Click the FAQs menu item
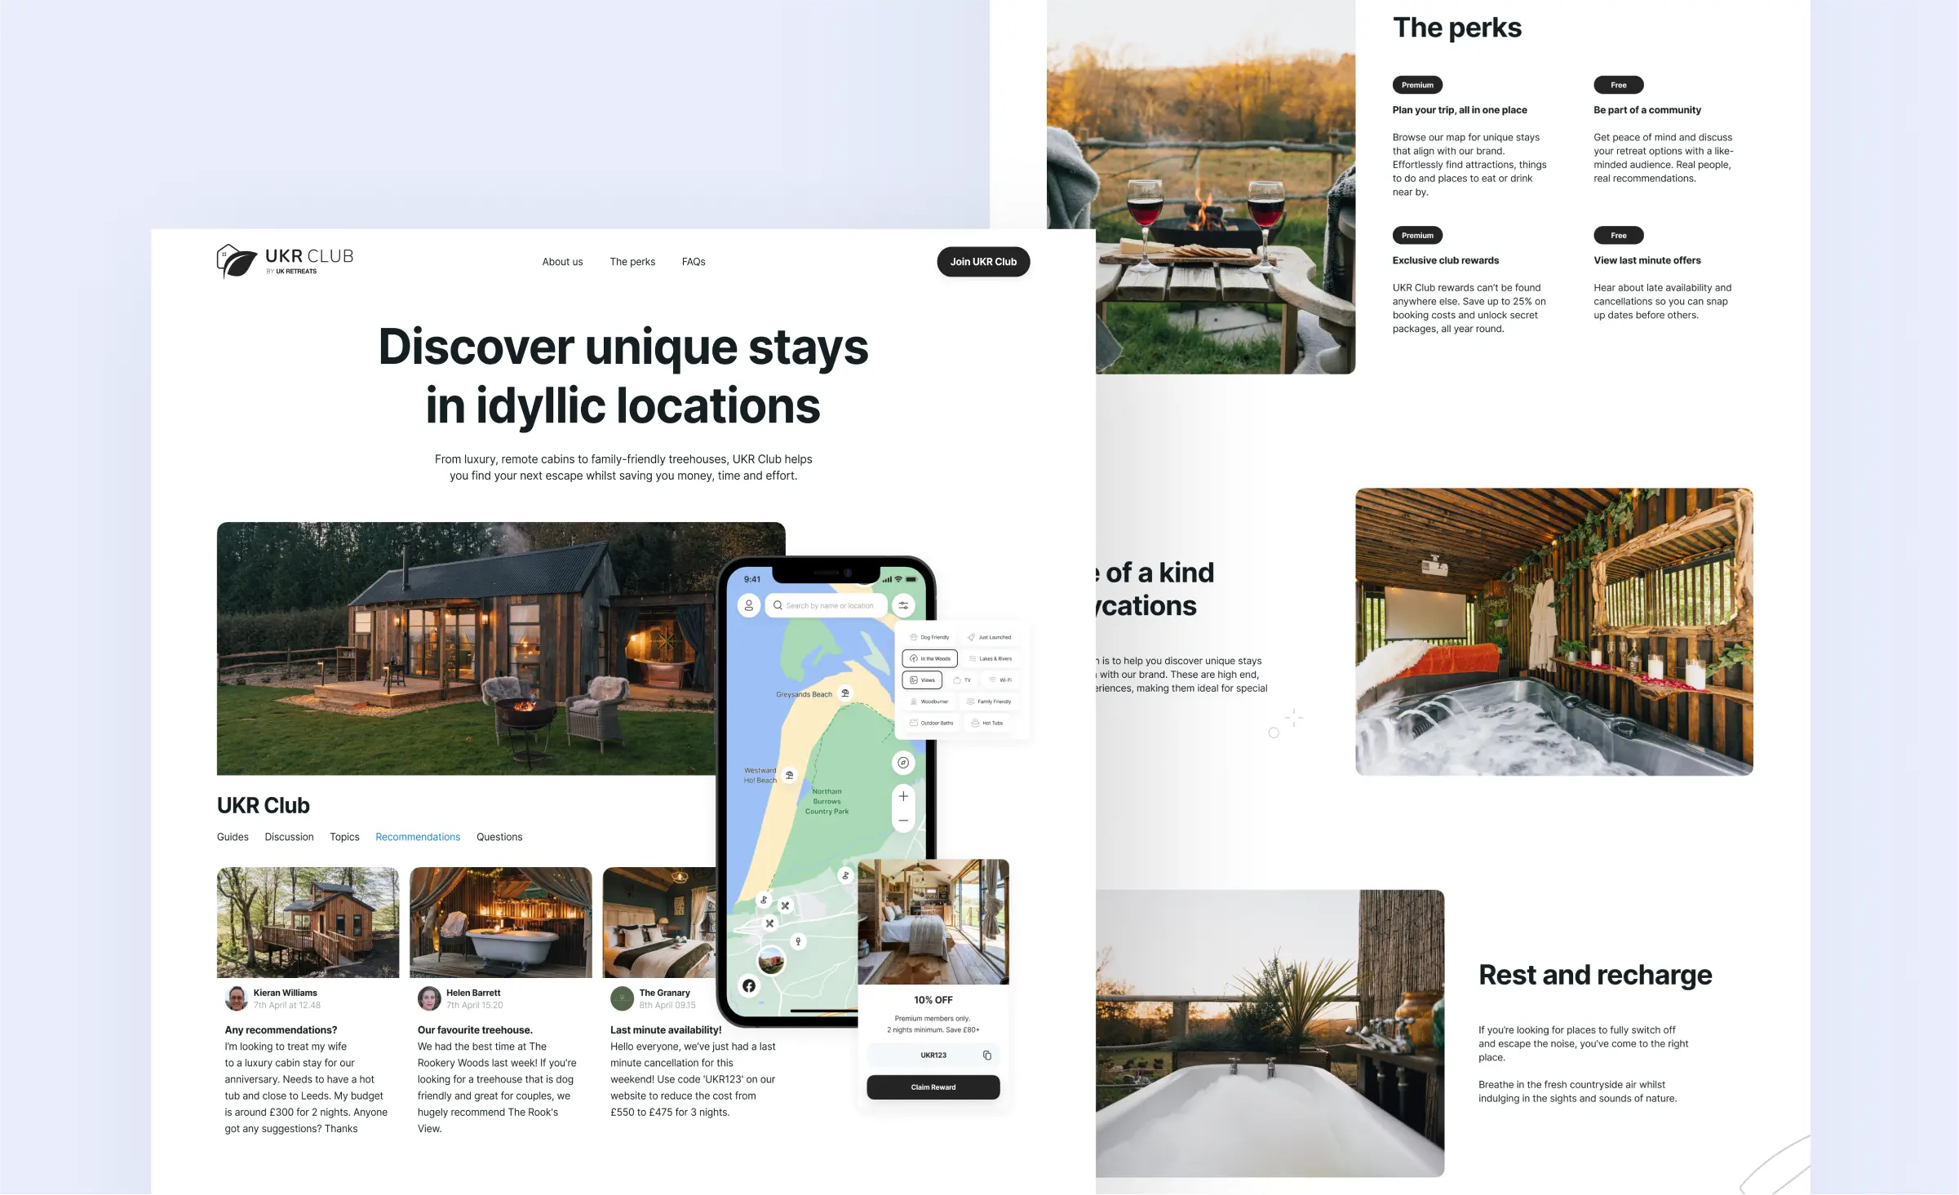 point(693,260)
